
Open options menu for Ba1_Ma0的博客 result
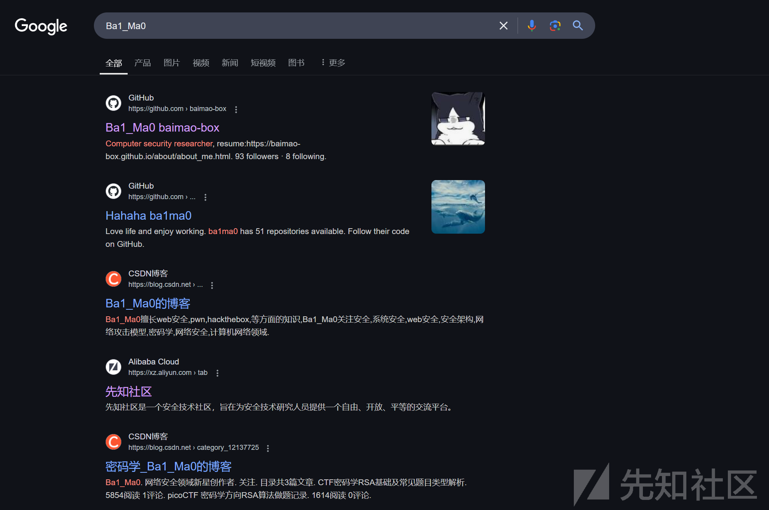point(212,285)
